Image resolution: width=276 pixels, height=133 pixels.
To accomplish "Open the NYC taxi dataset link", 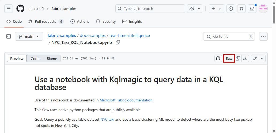I will (107, 119).
